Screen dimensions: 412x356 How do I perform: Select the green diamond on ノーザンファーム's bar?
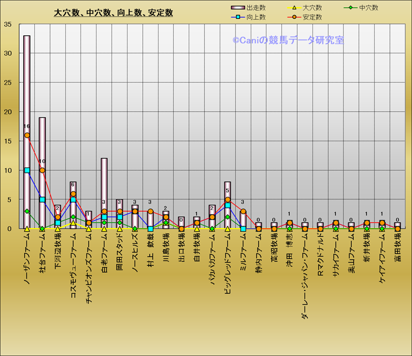27,211
